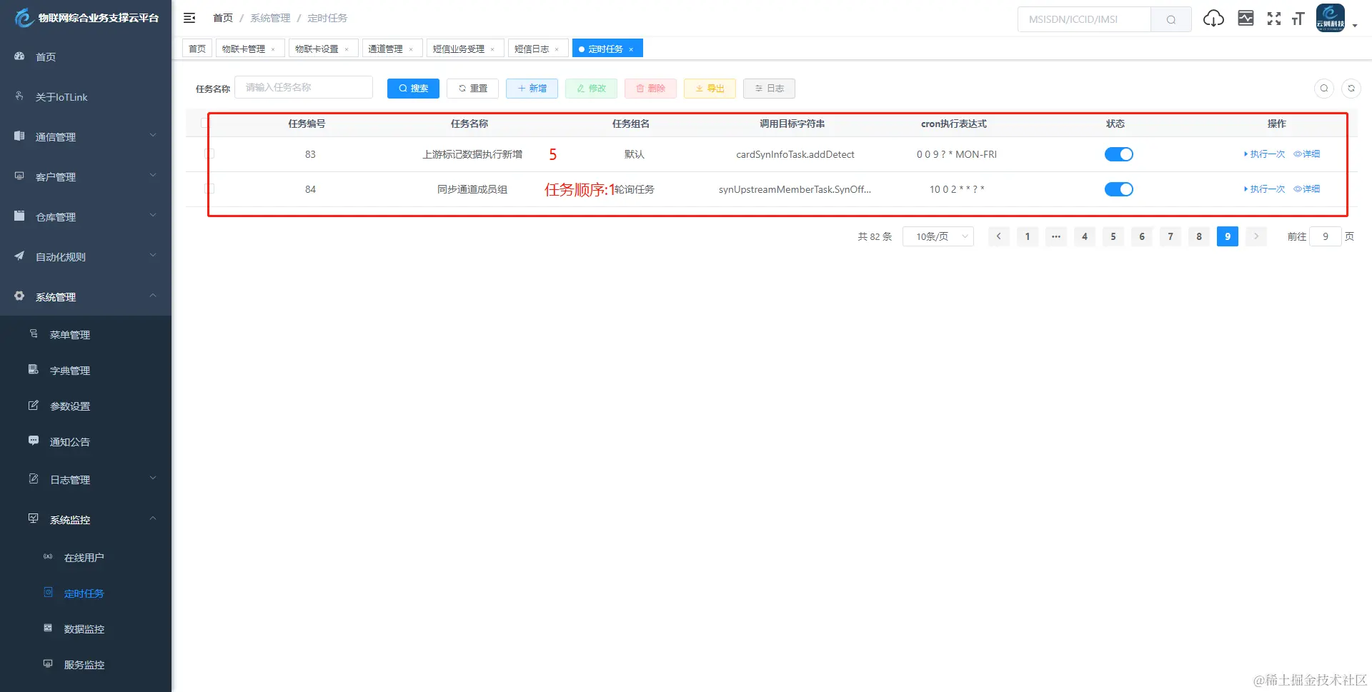Switch to 物联卡管理 tab
Screen dimensions: 1372x692
click(250, 49)
